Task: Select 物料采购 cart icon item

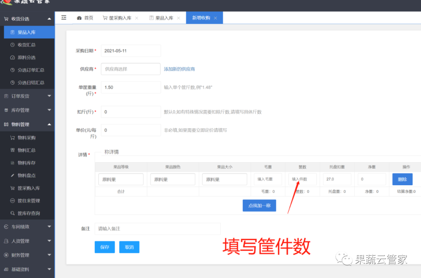Action: [x=26, y=138]
